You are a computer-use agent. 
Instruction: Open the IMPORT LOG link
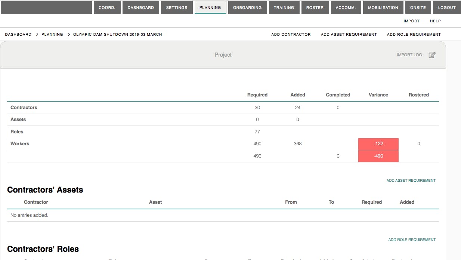pos(409,55)
